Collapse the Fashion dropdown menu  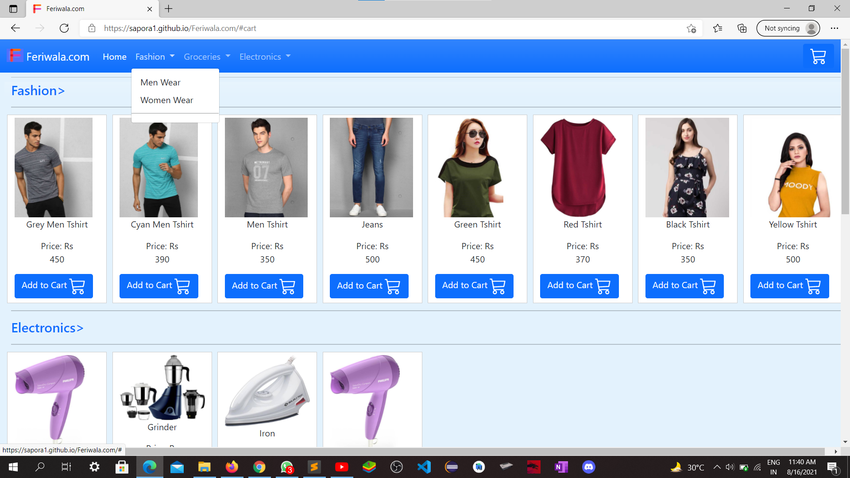tap(155, 57)
